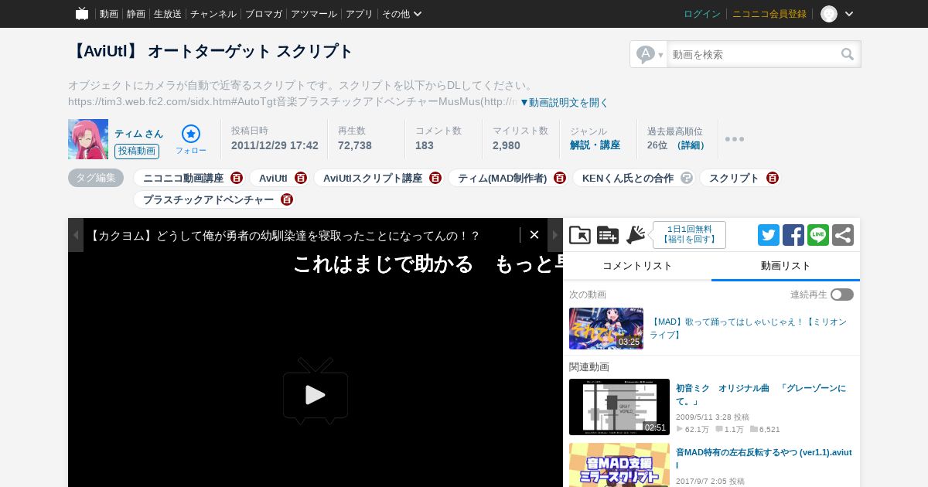The width and height of the screenshot is (928, 487).
Task: Toggle 連続再生 continuous playback switch
Action: (x=842, y=295)
